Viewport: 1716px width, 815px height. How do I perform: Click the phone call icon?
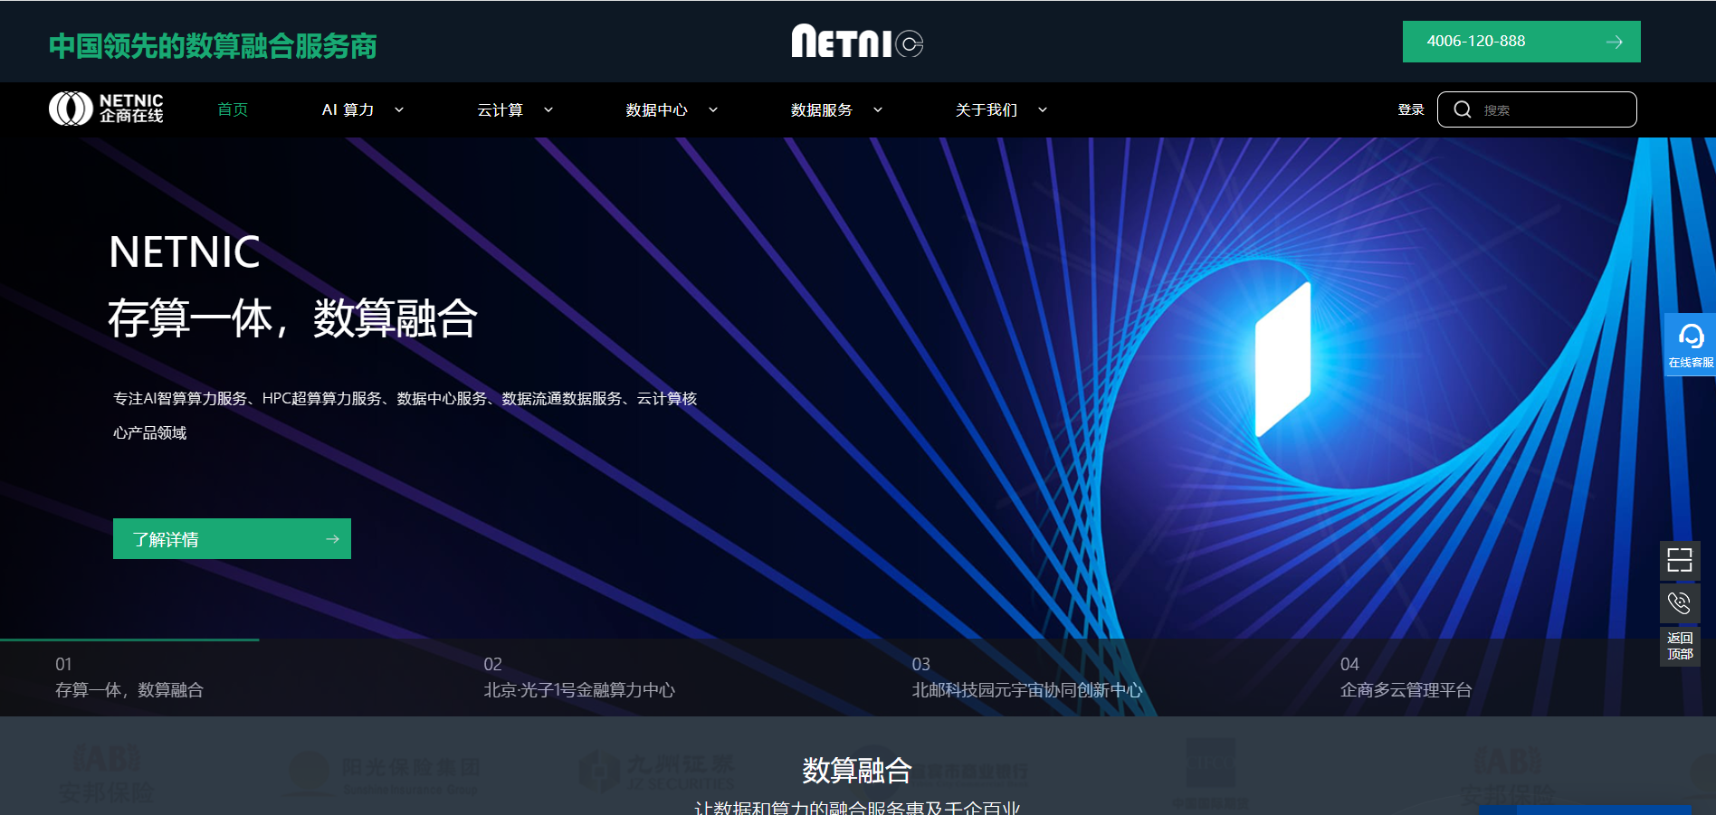1680,603
